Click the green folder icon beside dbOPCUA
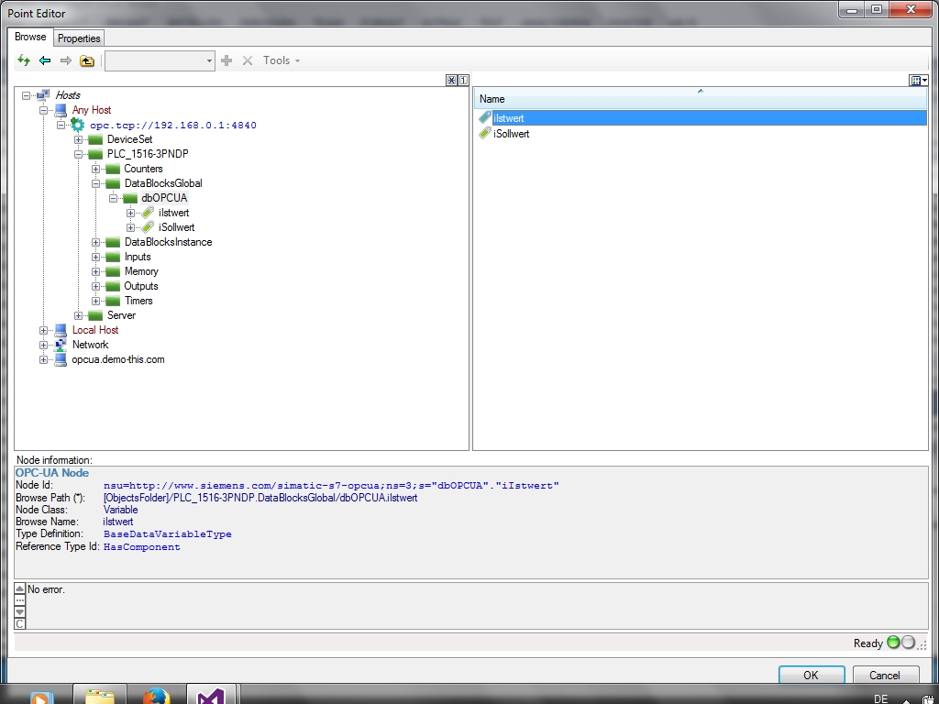 point(130,198)
